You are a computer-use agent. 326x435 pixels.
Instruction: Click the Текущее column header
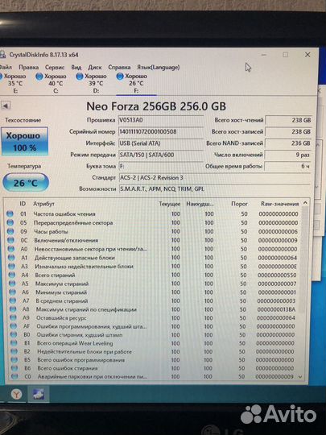click(x=169, y=204)
